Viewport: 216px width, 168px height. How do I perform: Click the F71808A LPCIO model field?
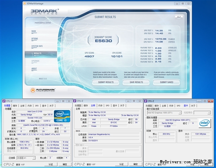coord(113,126)
